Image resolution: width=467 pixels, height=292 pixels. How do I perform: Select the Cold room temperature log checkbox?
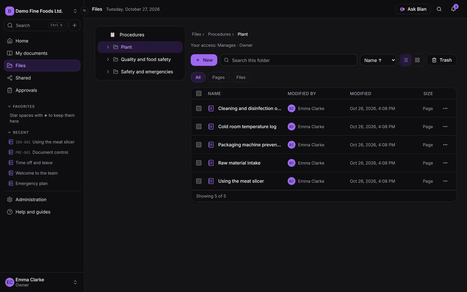(199, 126)
